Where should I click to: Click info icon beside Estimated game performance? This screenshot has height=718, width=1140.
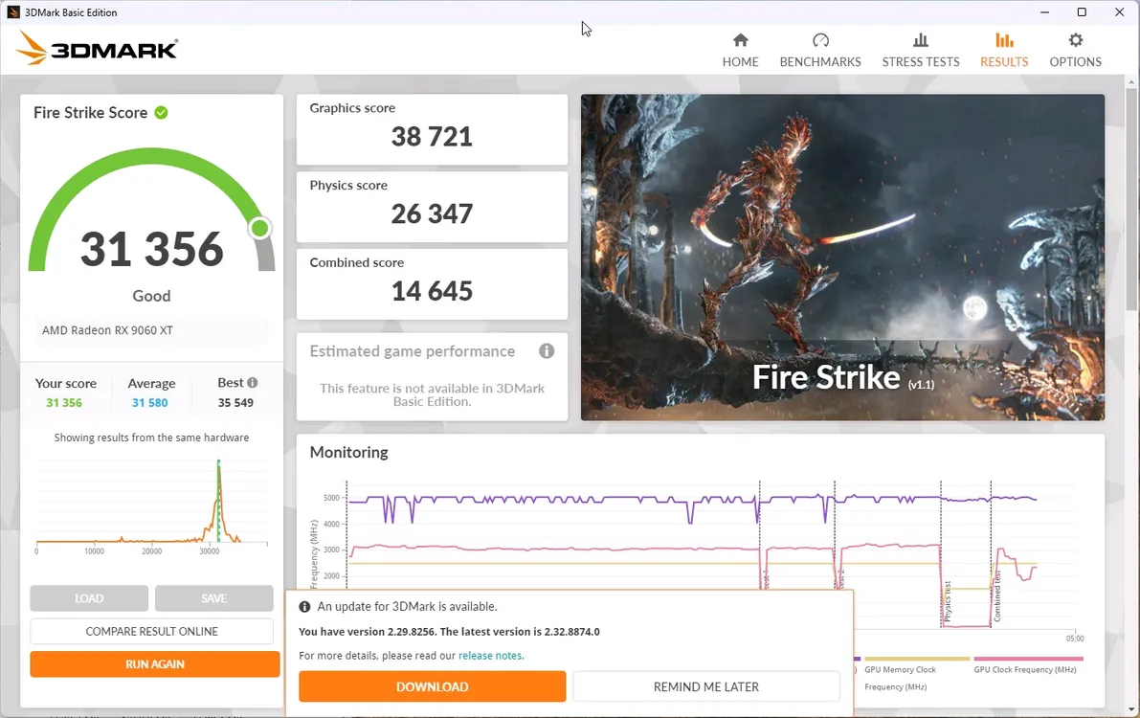(547, 351)
